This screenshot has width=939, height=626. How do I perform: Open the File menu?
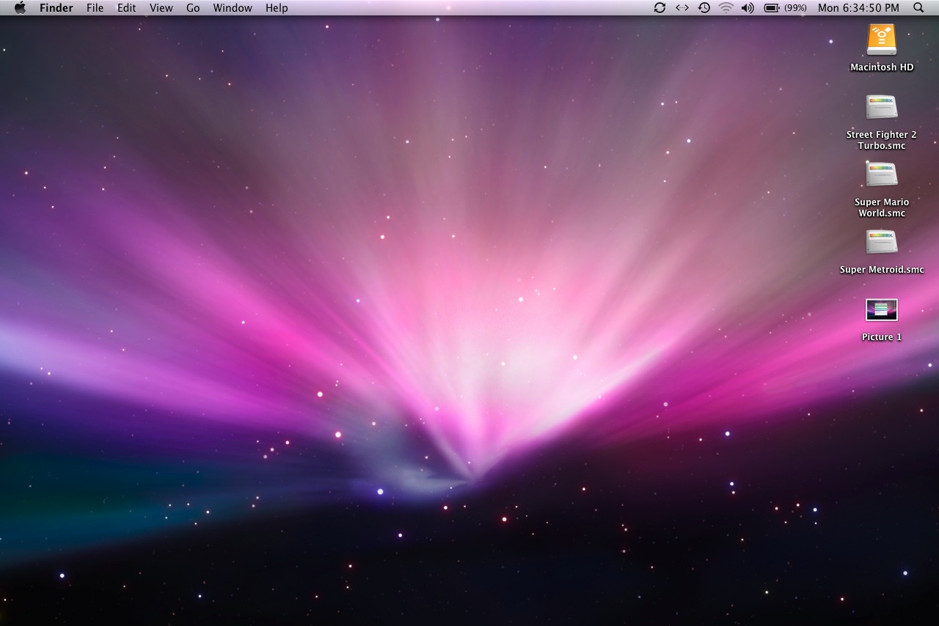coord(95,8)
